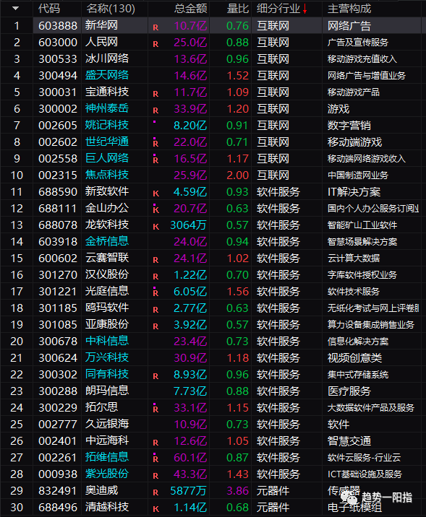Click row number 23

pyautogui.click(x=17, y=391)
